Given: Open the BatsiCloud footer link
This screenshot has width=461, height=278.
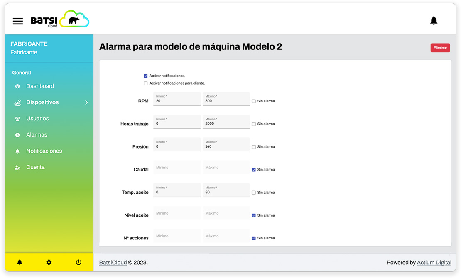Looking at the screenshot, I should coord(113,263).
